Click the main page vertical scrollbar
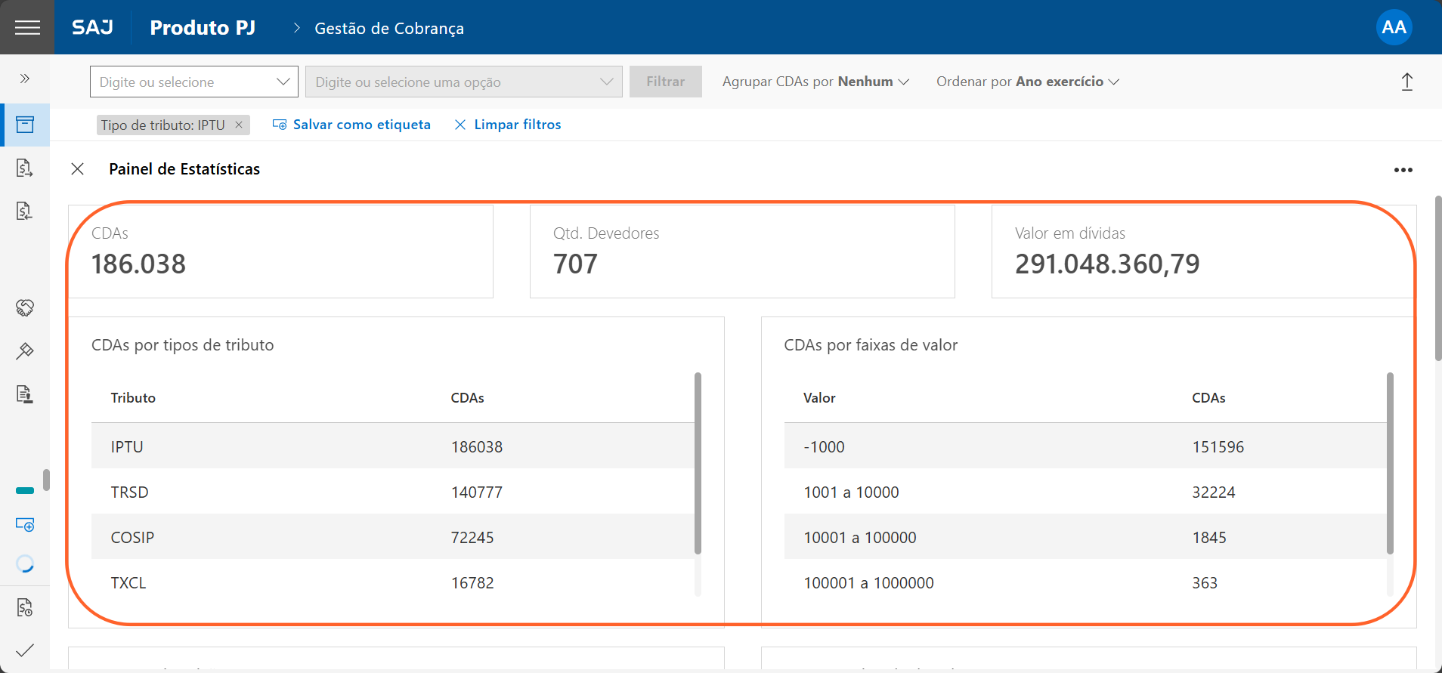Image resolution: width=1442 pixels, height=673 pixels. click(1437, 278)
